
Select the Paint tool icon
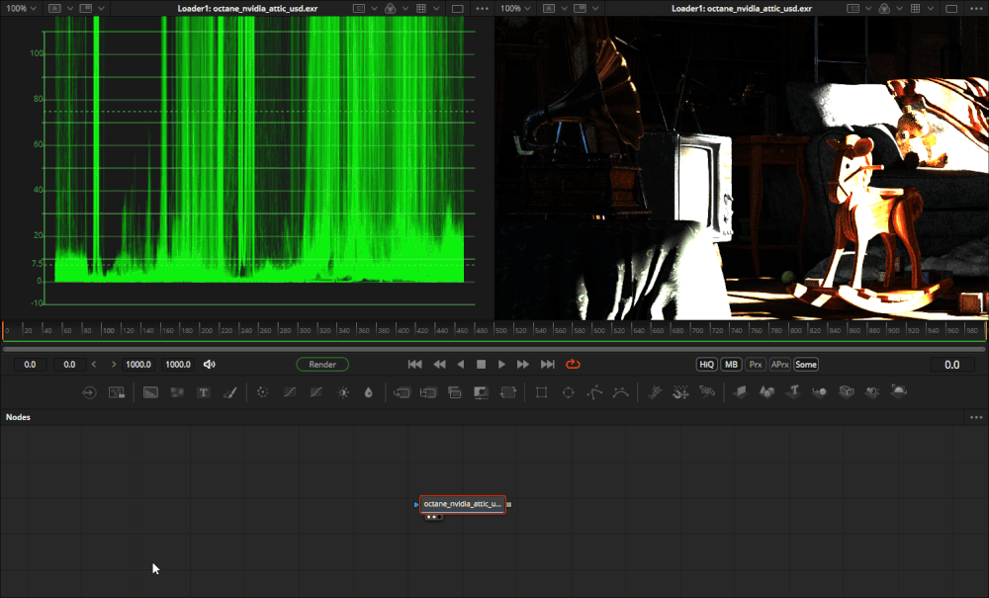click(228, 391)
